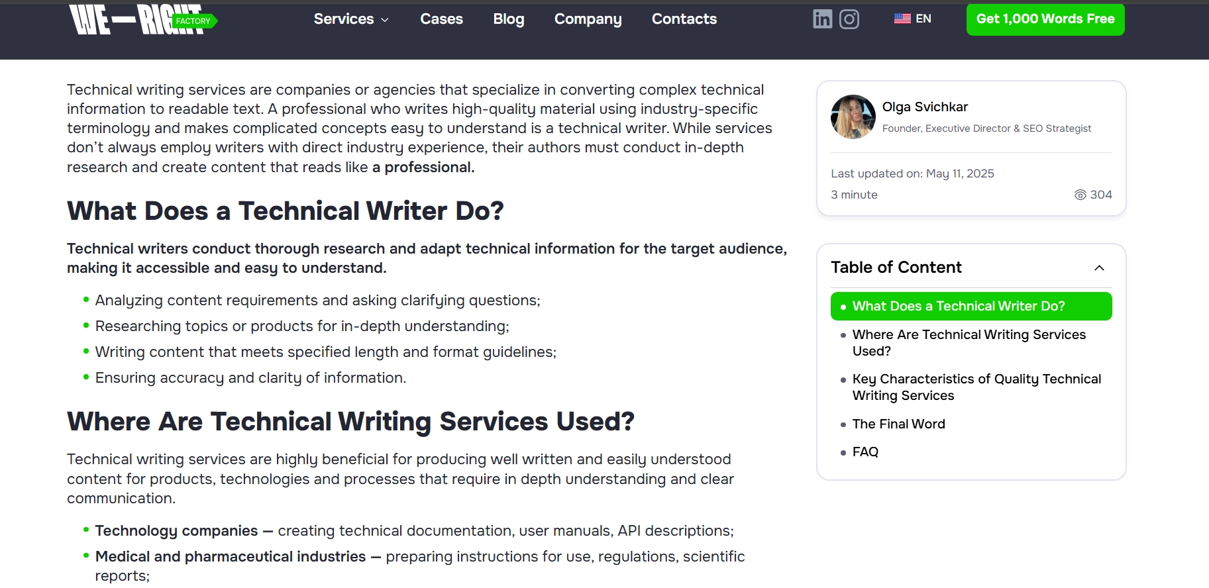Select the green bullet beside FAQ entry
Screen dimensions: 1209x588
click(843, 452)
